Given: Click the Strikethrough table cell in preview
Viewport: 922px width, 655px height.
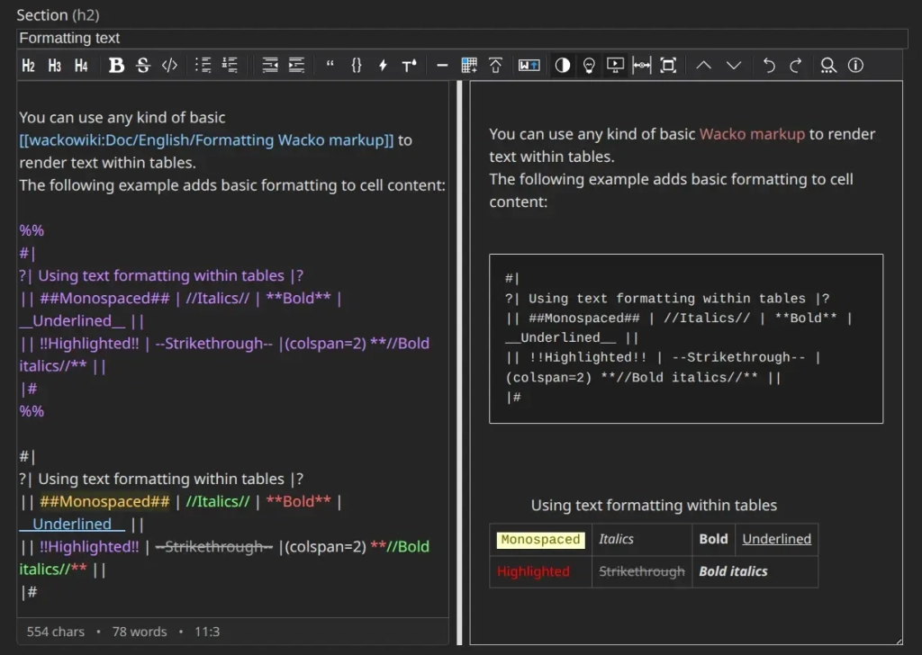Looking at the screenshot, I should point(641,571).
